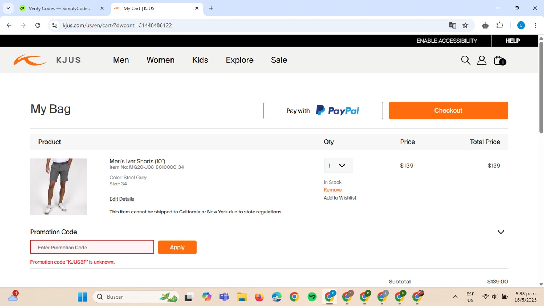Image resolution: width=544 pixels, height=306 pixels.
Task: Open Microsoft Edge from the taskbar
Action: coord(277,297)
